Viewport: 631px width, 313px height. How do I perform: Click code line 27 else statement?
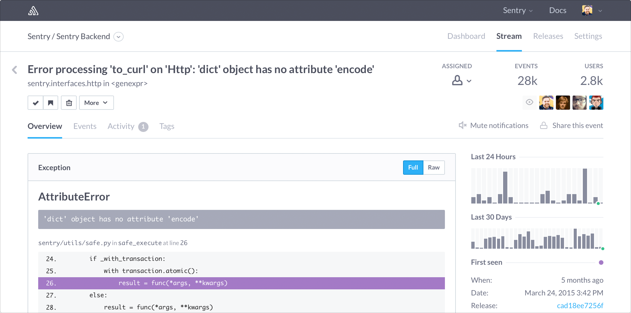[242, 295]
